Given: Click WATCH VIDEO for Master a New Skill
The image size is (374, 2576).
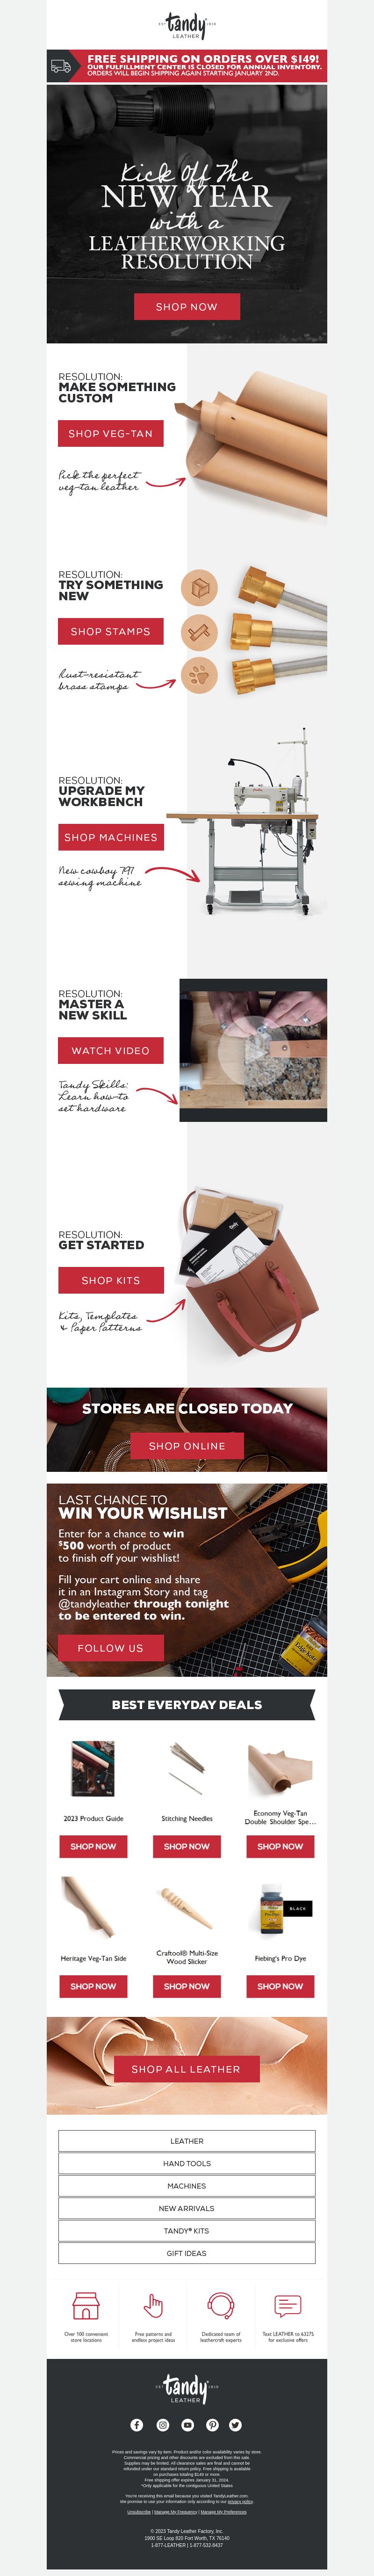Looking at the screenshot, I should 110,1051.
